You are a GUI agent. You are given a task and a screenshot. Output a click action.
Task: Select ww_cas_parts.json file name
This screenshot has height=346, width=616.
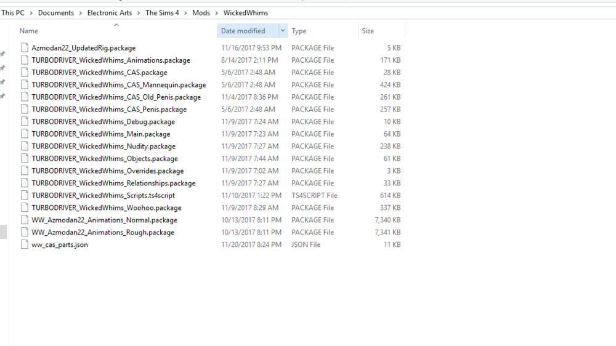60,244
